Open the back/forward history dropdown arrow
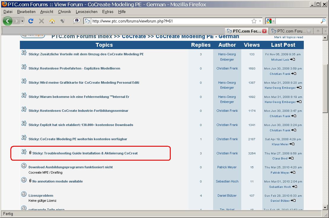Viewport: 329px width, 218px height. tap(22, 21)
